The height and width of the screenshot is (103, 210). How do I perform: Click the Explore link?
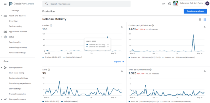pyautogui.click(x=119, y=62)
